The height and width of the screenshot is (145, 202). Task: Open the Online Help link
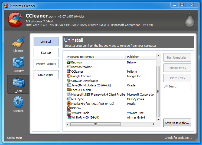(14, 138)
